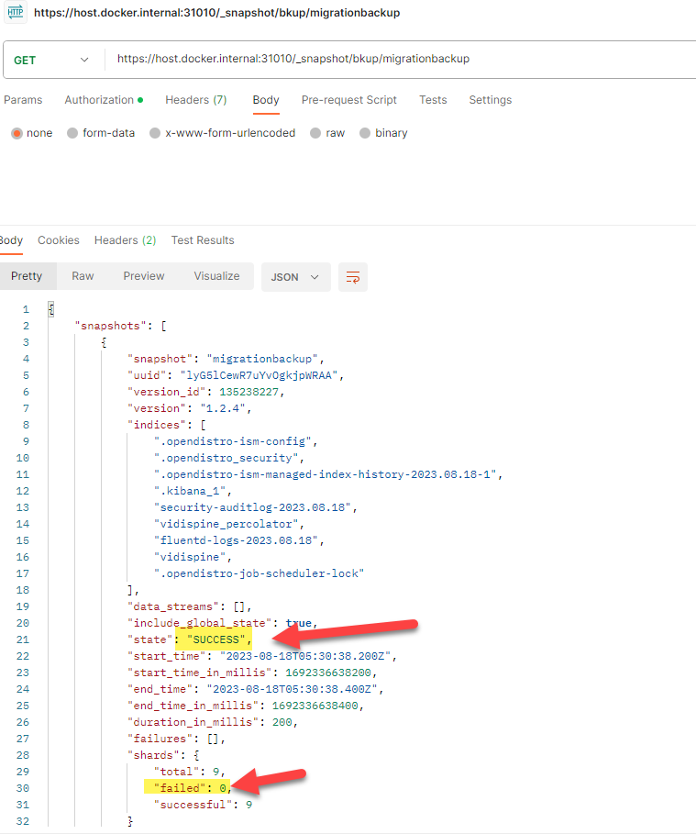Open the JSON format dropdown

(x=295, y=277)
